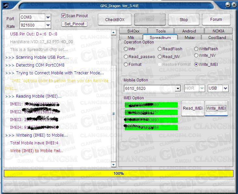
Task: Click the IMEI1 log entry
Action: (x=35, y=104)
